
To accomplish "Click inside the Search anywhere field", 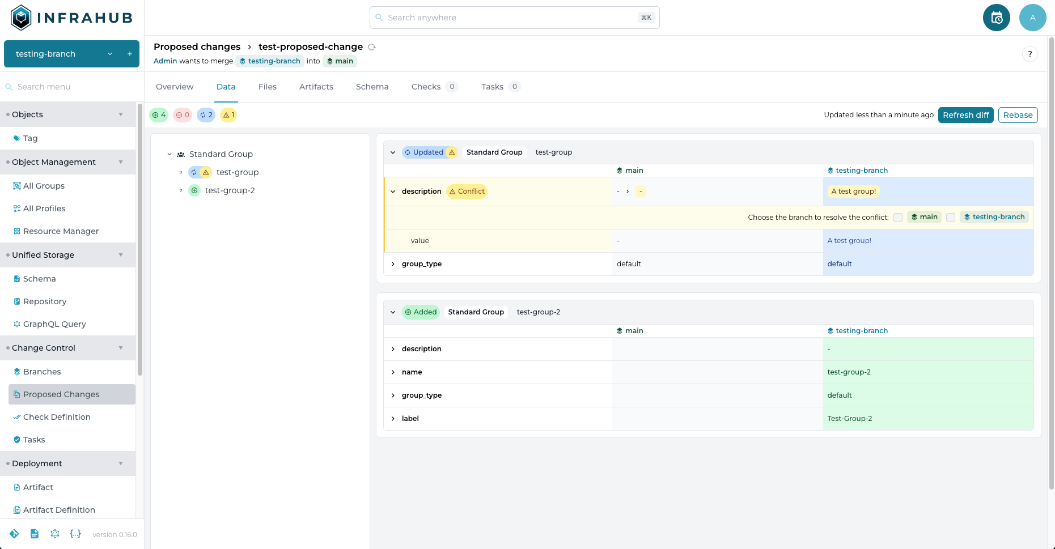I will click(514, 18).
